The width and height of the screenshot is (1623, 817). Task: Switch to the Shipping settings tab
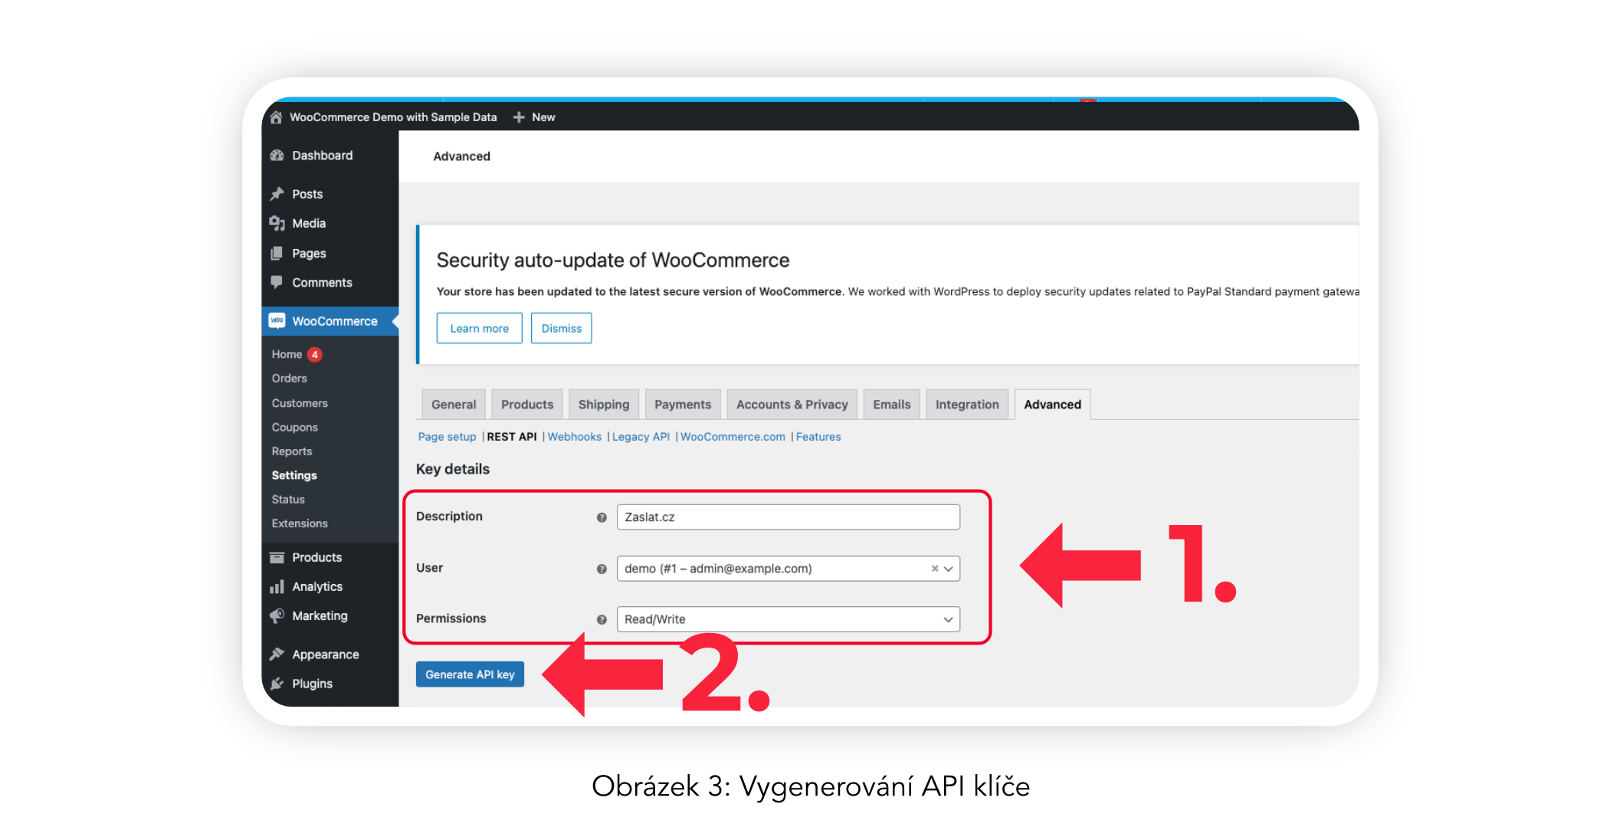pyautogui.click(x=604, y=405)
